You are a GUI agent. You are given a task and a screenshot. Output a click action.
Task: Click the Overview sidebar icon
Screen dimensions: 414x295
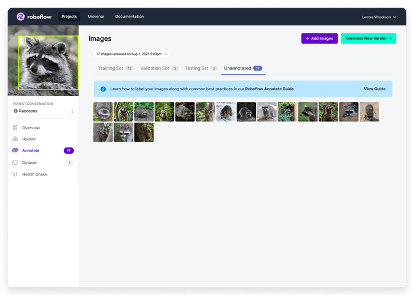15,128
